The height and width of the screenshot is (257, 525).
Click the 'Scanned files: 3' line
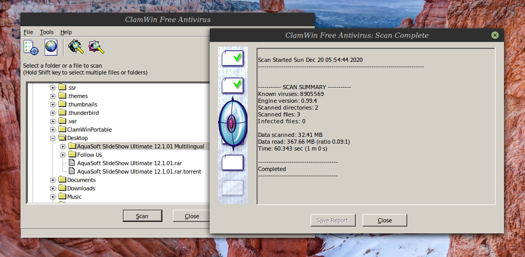tap(279, 114)
